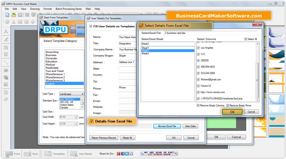This screenshot has height=159, width=286.
Task: Click the Browse Excel File button
Action: click(x=167, y=126)
